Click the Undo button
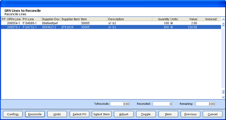The image size is (226, 120). coord(57,114)
